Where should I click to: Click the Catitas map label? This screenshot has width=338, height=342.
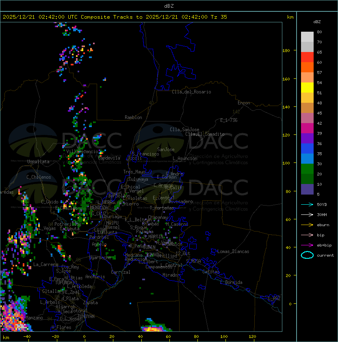211,272
